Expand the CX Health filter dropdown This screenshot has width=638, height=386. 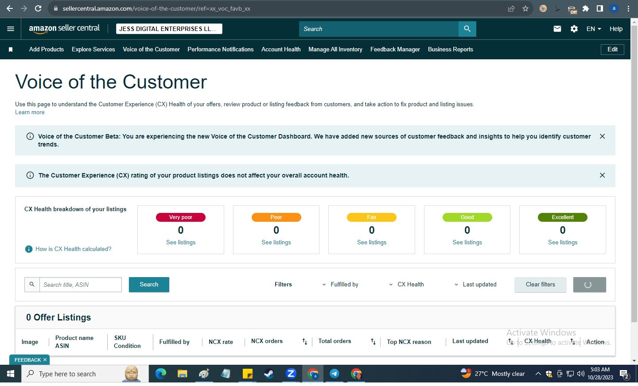coord(406,285)
